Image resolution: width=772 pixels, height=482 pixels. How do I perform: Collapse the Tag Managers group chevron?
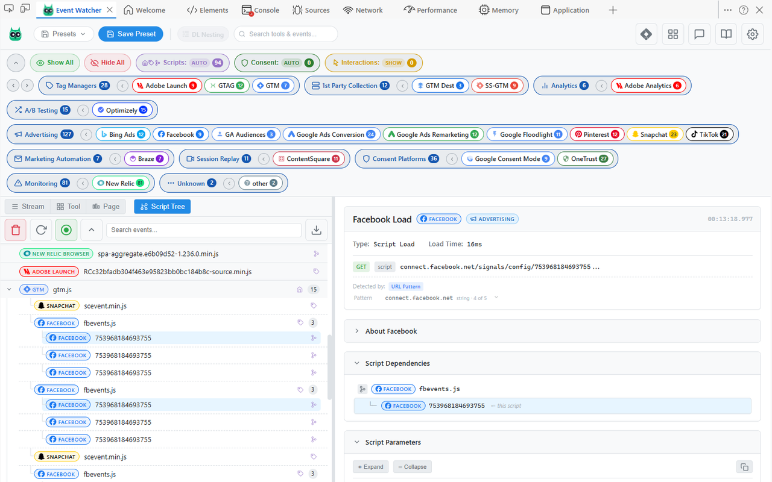coord(122,86)
